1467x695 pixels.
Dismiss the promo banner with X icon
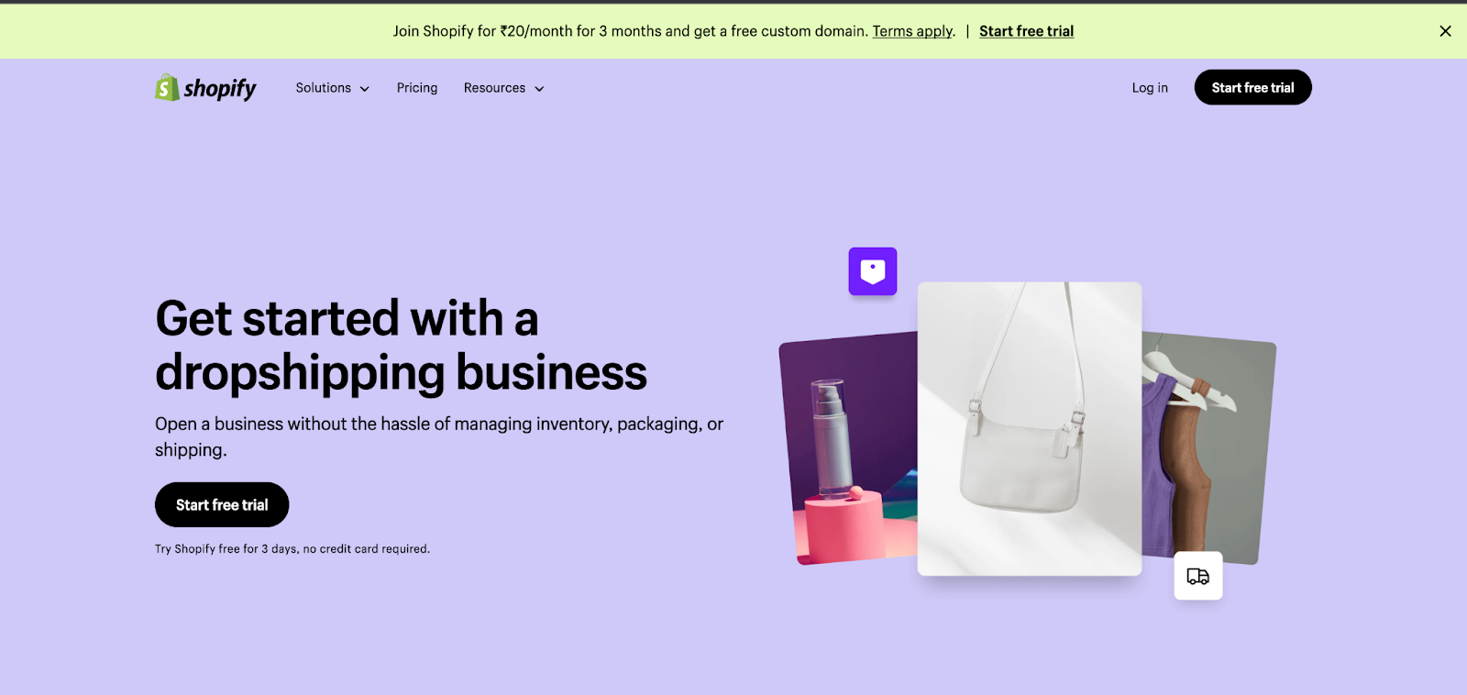pos(1445,31)
